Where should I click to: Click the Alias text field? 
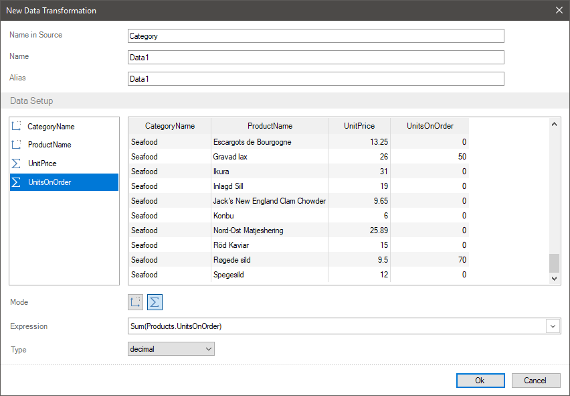pos(315,79)
